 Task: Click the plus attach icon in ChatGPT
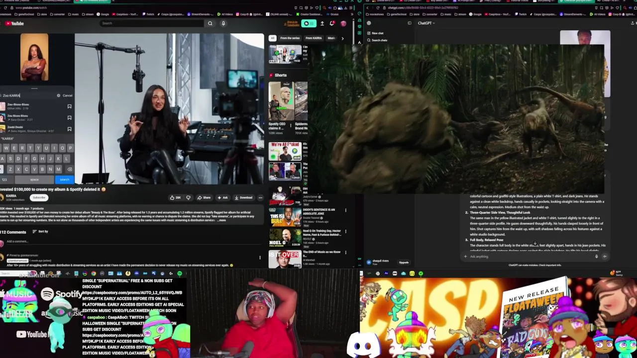coord(465,257)
